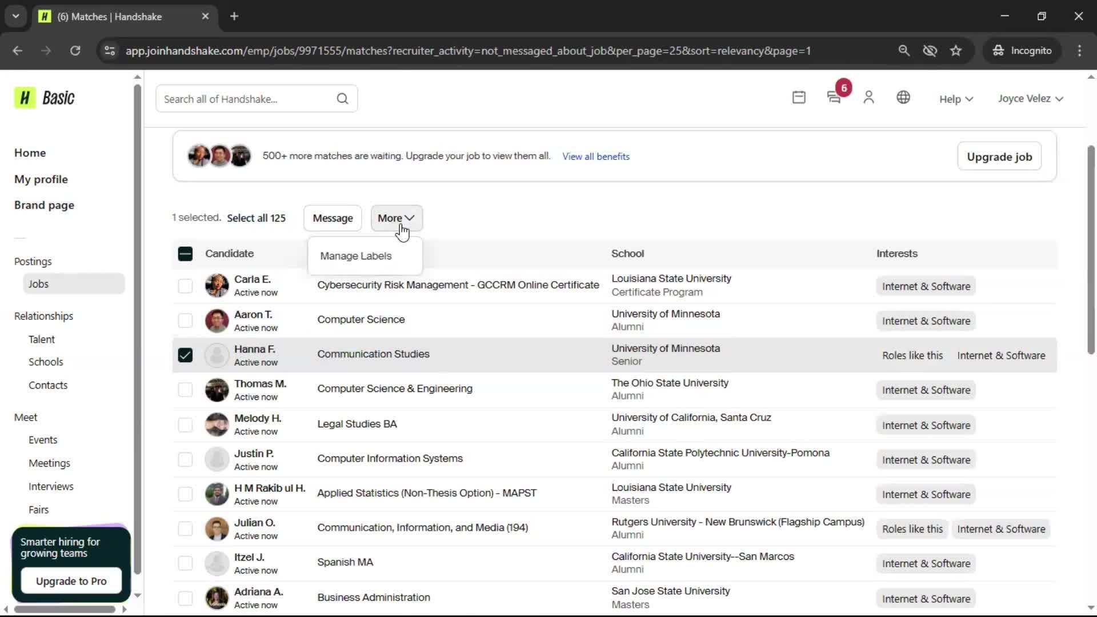Image resolution: width=1097 pixels, height=617 pixels.
Task: Click Select all 125 link
Action: coord(256,218)
